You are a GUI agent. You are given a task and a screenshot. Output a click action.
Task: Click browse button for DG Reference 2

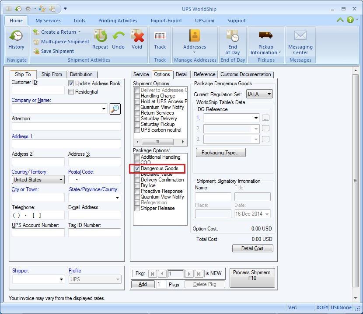(x=265, y=129)
